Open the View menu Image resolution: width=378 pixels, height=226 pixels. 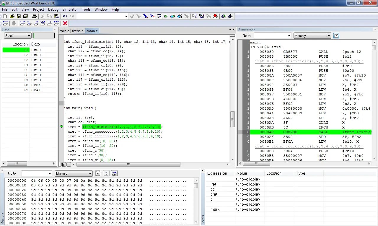click(x=25, y=9)
